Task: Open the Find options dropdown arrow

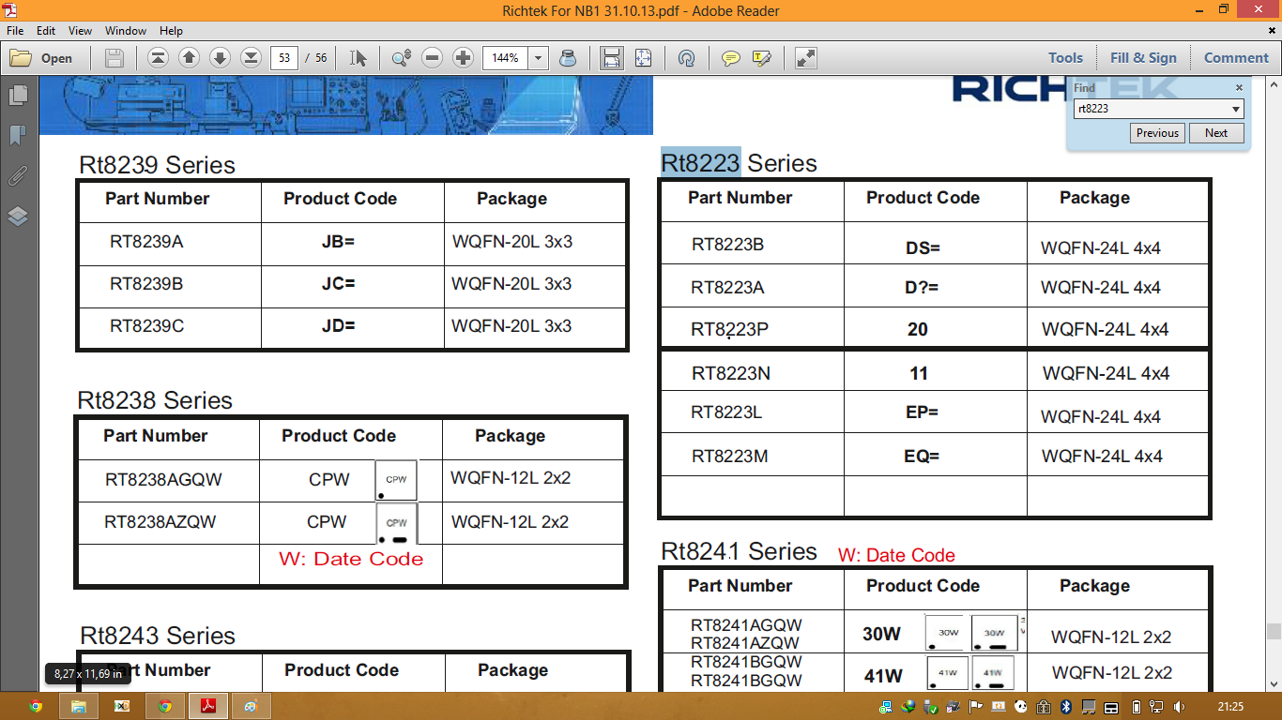Action: point(1236,110)
